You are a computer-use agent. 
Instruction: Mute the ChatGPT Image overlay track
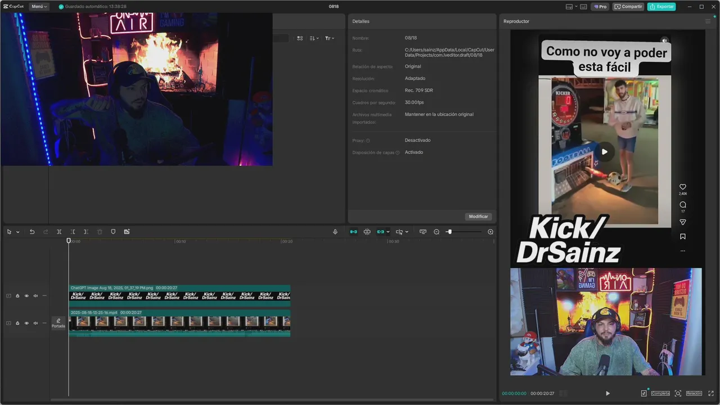tap(35, 296)
